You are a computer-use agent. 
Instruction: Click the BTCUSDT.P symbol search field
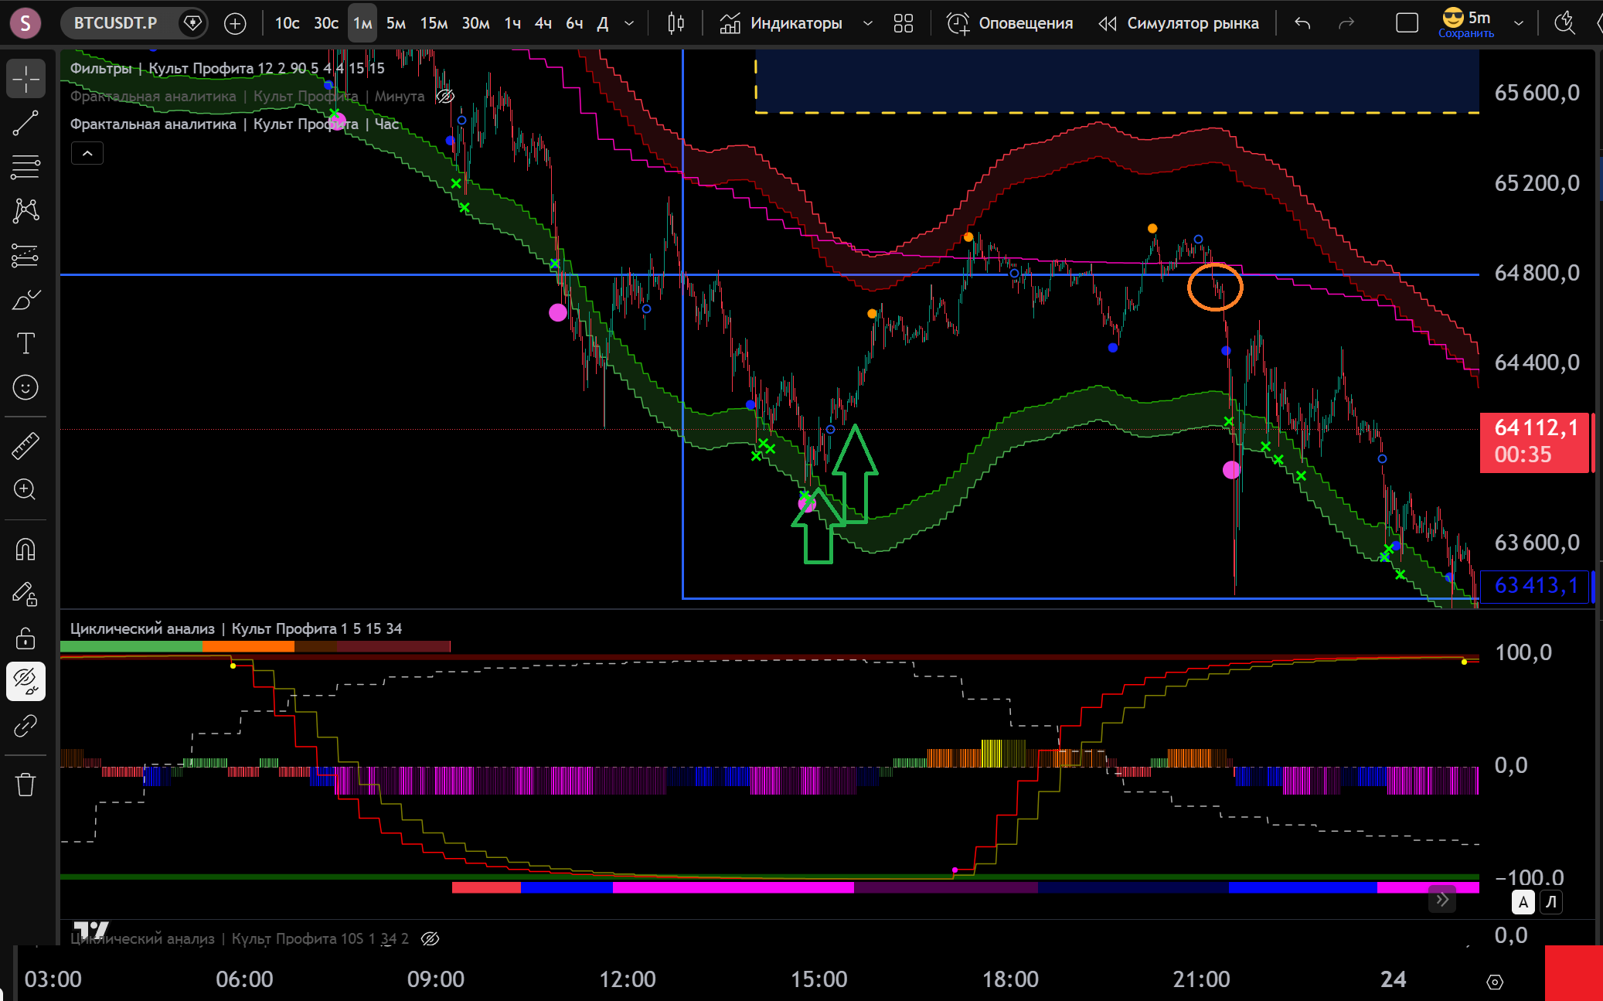click(116, 23)
